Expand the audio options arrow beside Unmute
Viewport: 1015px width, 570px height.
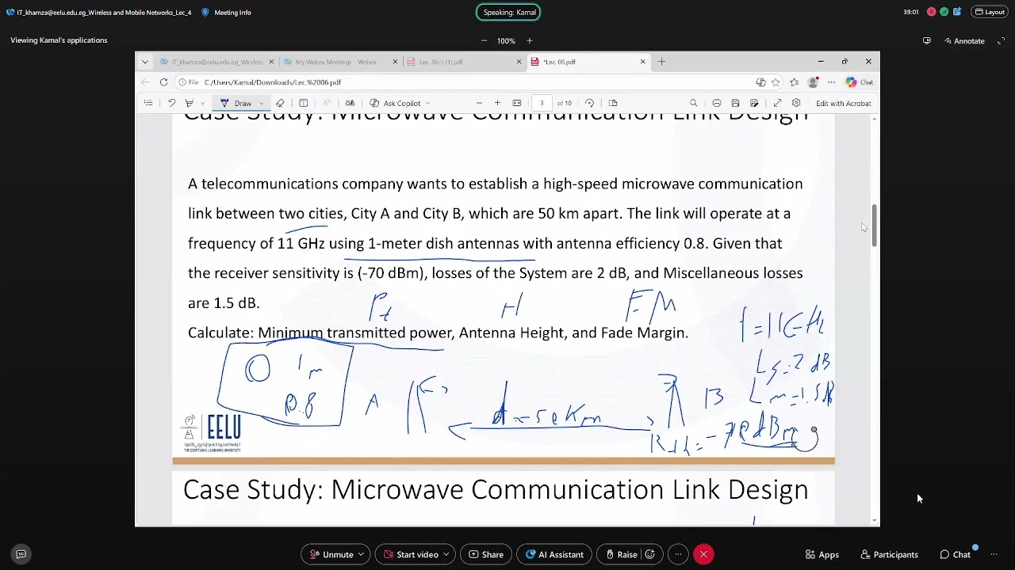[362, 554]
